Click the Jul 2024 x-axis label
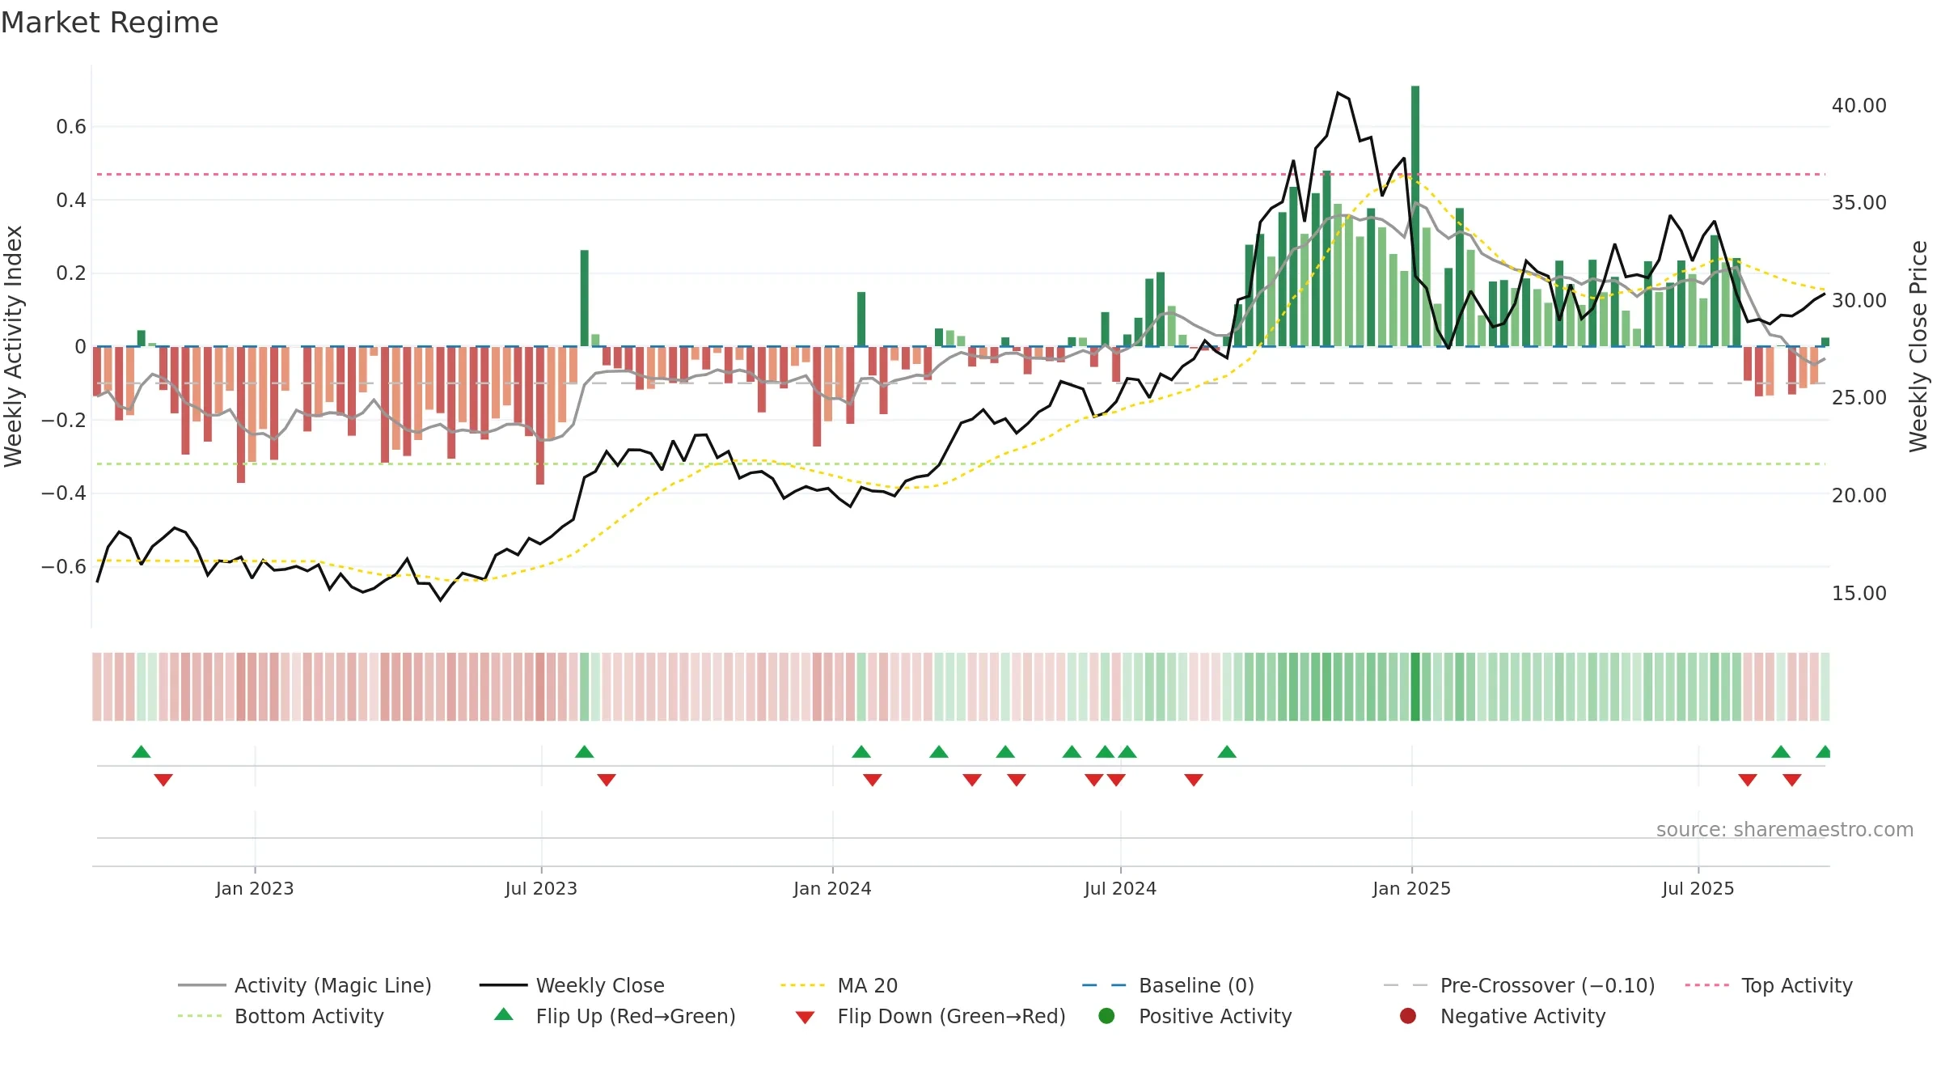Screen dimensions: 1941x1092 tap(1120, 888)
